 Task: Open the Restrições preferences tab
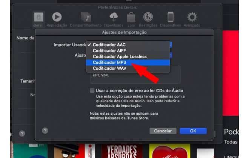tap(148, 19)
